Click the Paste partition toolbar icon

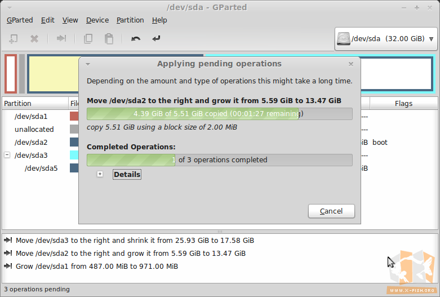point(109,39)
